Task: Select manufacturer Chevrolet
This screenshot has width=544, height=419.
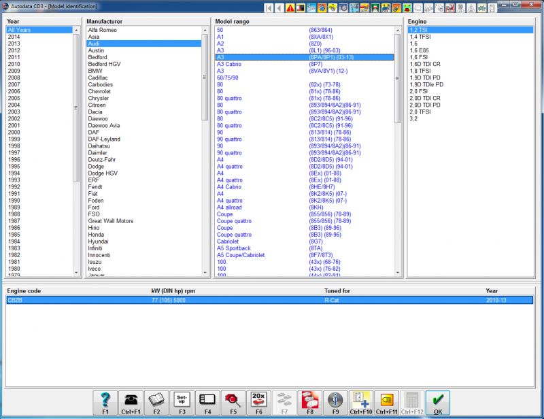Action: pos(143,91)
